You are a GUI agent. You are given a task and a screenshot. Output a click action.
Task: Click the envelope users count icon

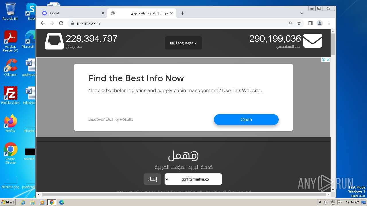[x=313, y=41]
